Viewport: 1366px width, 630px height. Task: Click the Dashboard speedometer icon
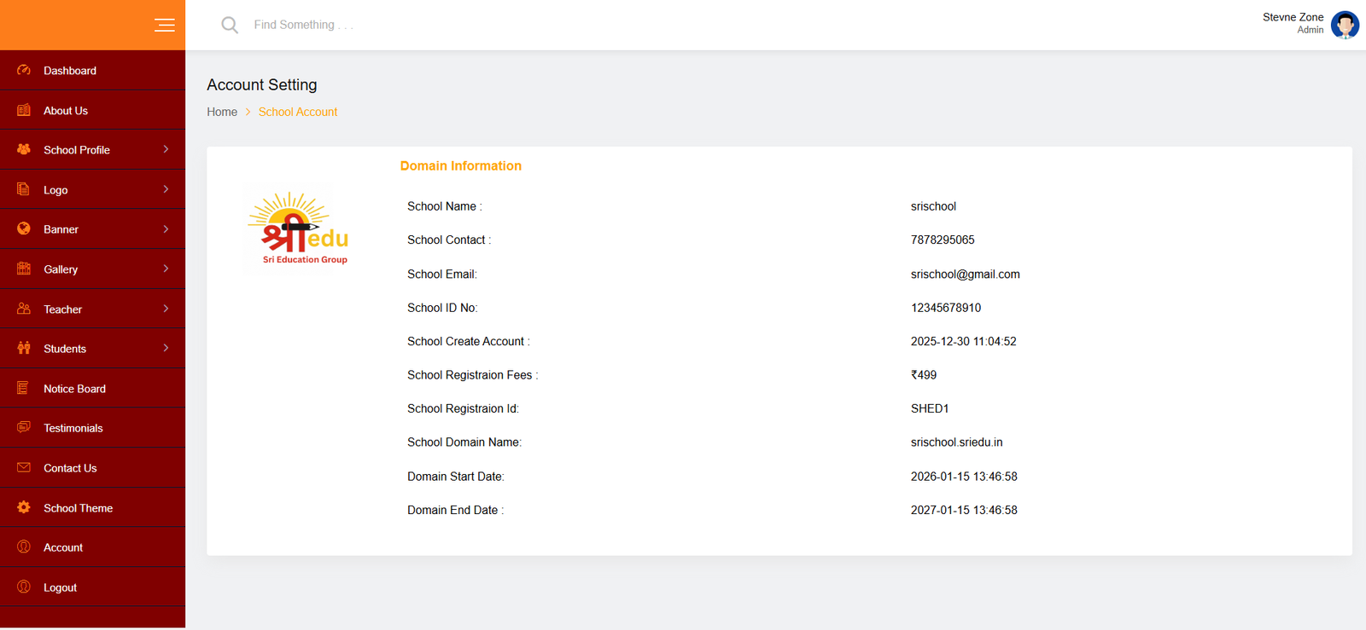pos(24,70)
